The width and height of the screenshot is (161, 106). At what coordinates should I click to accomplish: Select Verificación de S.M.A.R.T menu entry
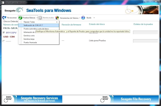[38, 25]
